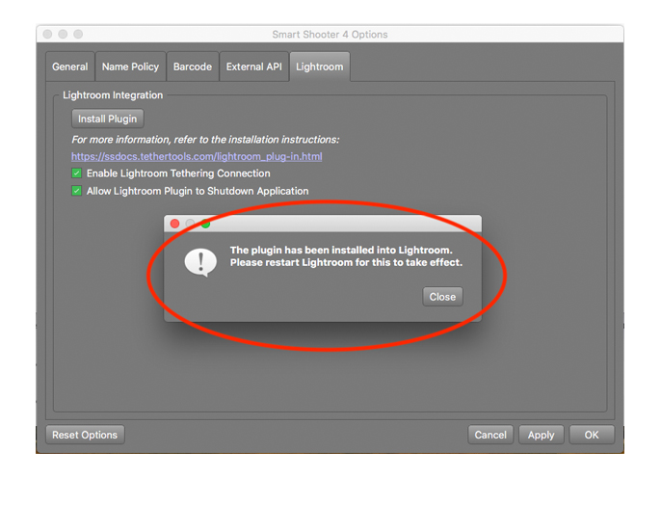
Task: Click the Install Plugin button
Action: click(108, 119)
